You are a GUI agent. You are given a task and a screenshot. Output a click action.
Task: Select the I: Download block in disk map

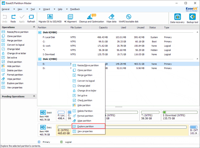tap(180, 115)
